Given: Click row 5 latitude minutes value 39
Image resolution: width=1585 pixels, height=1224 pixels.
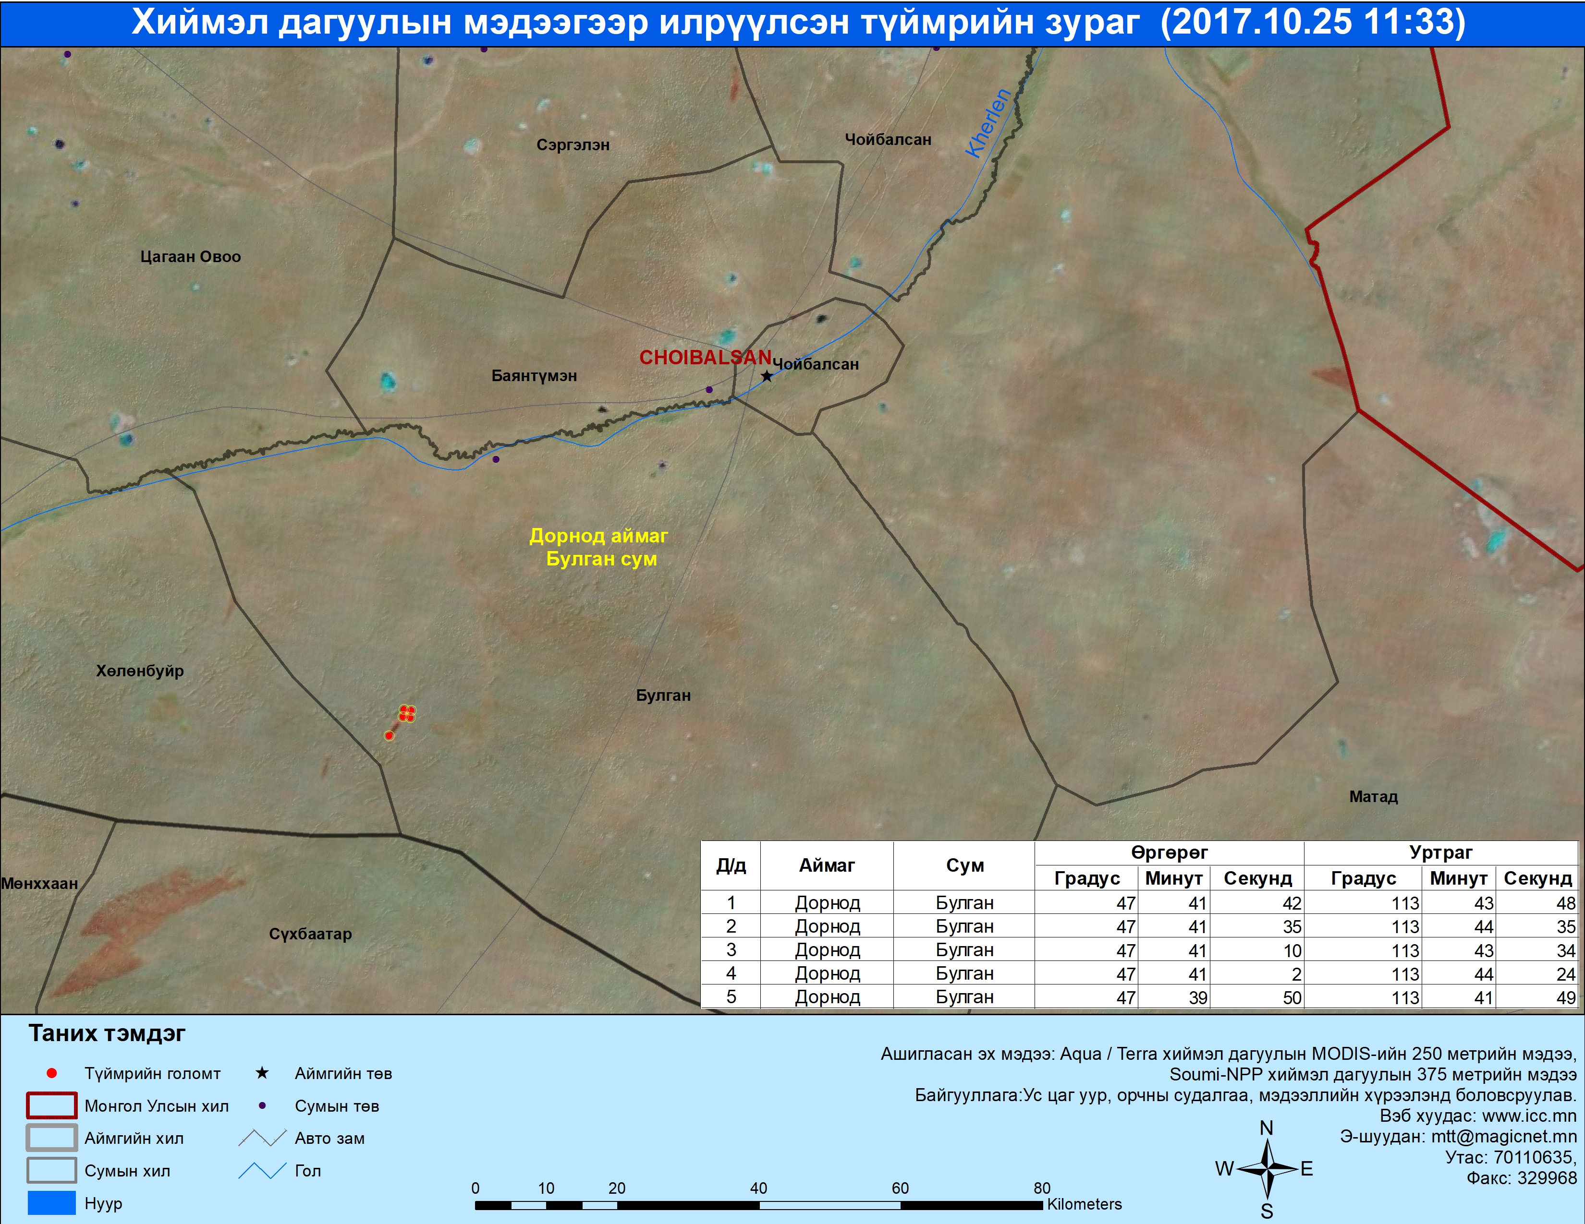Looking at the screenshot, I should [1197, 998].
